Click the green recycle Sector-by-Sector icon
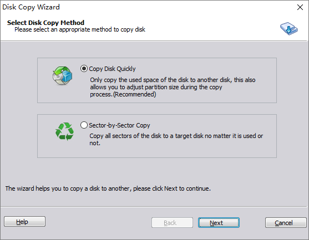Screen dimensions: 309x240 click(x=64, y=131)
